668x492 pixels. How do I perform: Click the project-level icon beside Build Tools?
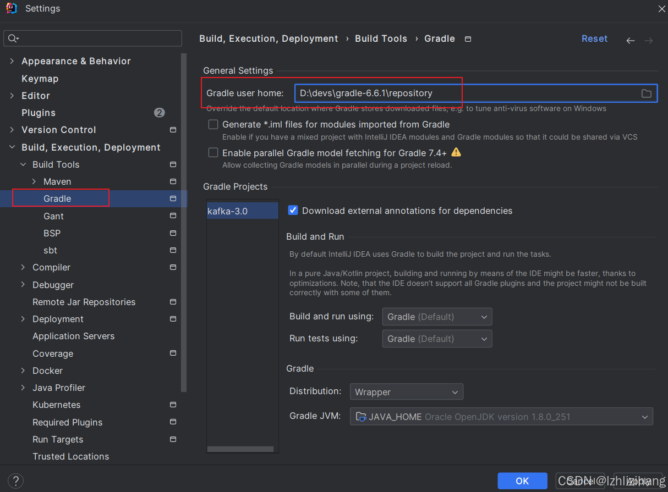point(173,164)
